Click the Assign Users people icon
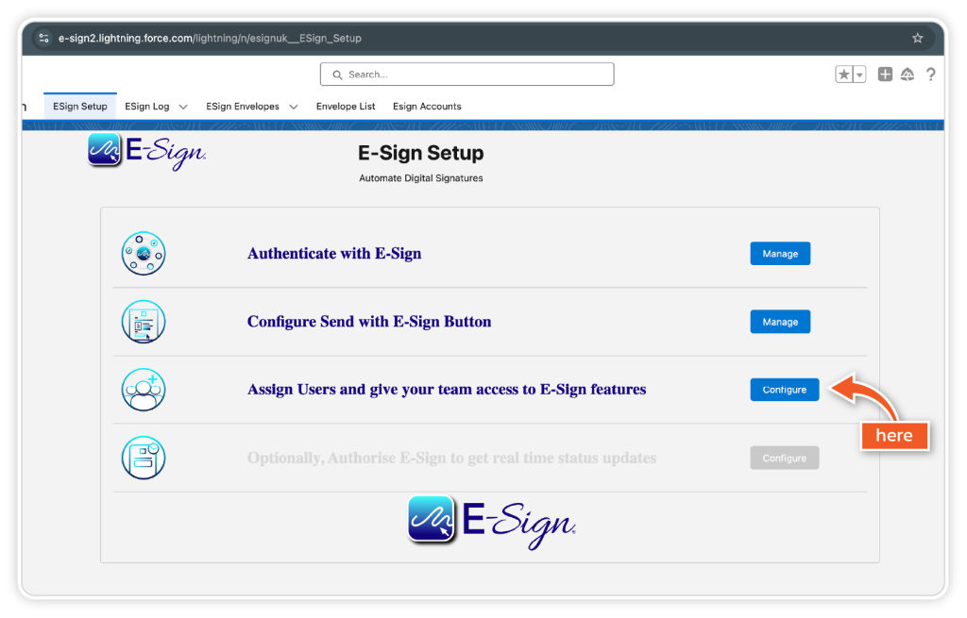 tap(144, 390)
